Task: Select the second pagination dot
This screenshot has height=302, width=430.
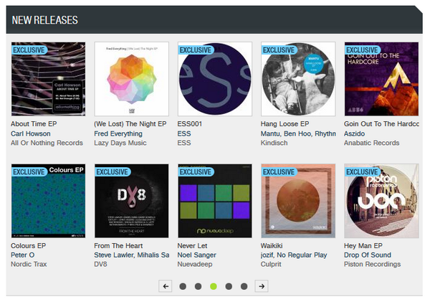Action: click(198, 286)
